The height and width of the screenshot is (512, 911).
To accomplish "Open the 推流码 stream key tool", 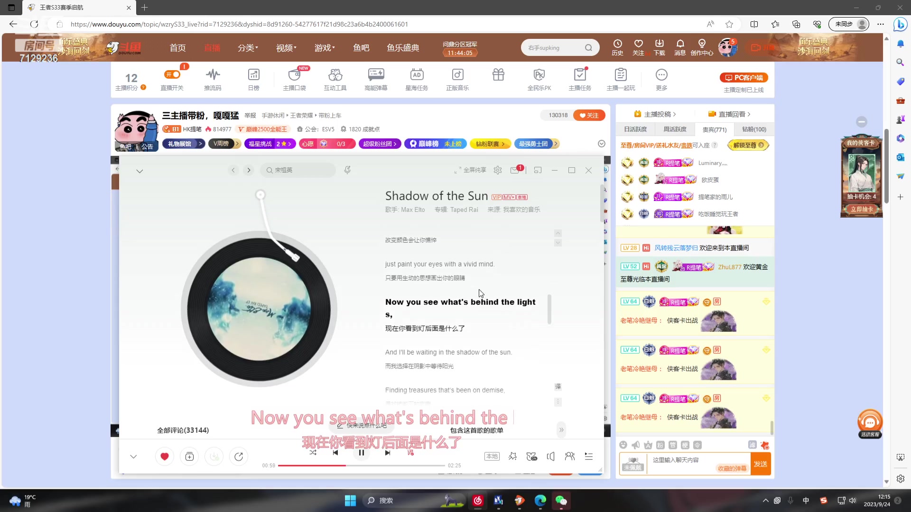I will (x=213, y=79).
